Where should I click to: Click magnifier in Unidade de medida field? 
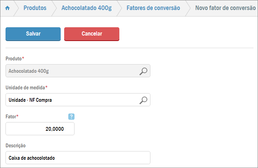point(143,100)
